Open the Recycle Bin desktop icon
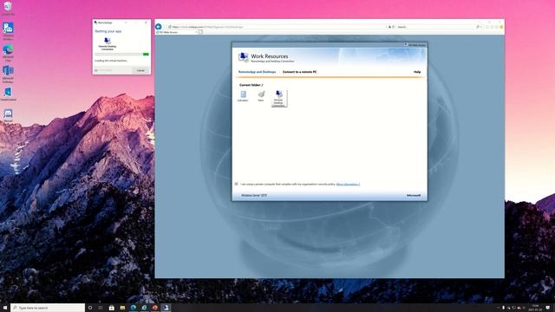 point(8,8)
